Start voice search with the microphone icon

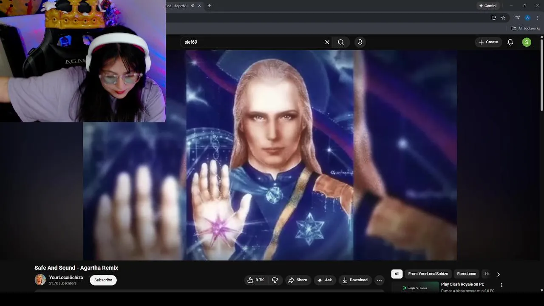360,42
